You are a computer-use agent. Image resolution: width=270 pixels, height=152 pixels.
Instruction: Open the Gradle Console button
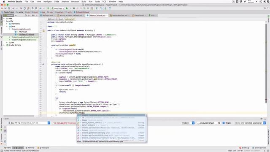(x=259, y=148)
